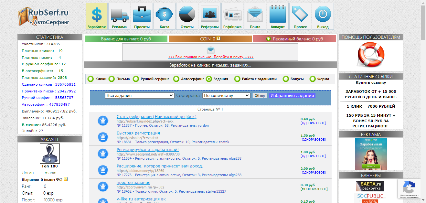Click the Купить ссылку link
426x203 pixels.
(x=371, y=82)
